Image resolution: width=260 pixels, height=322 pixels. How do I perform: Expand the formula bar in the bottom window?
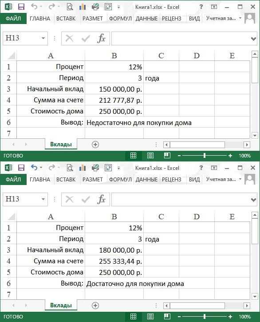253,200
